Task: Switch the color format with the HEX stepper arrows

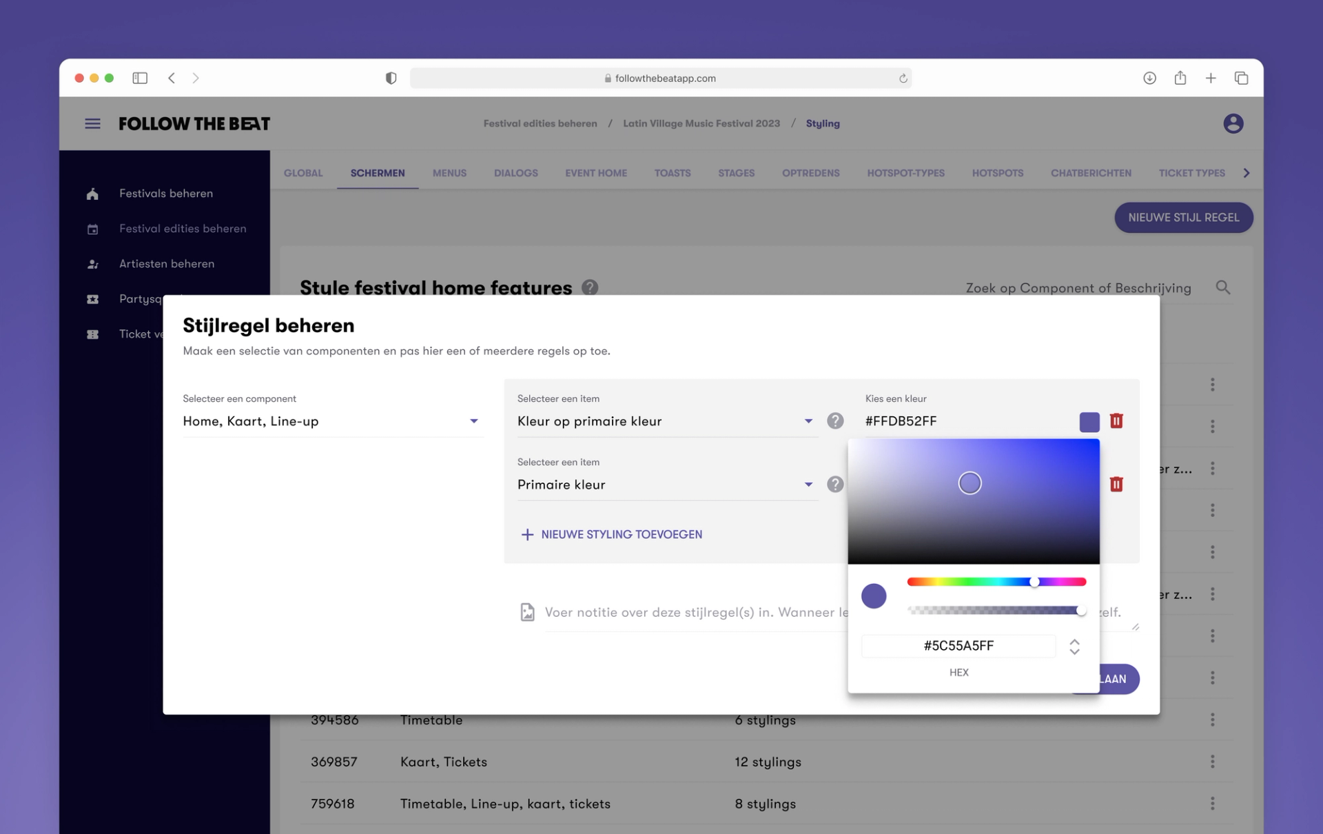Action: (1074, 647)
